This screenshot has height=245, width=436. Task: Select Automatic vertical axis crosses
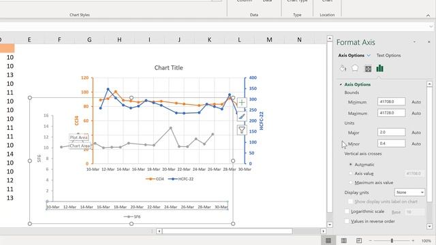[350, 165]
